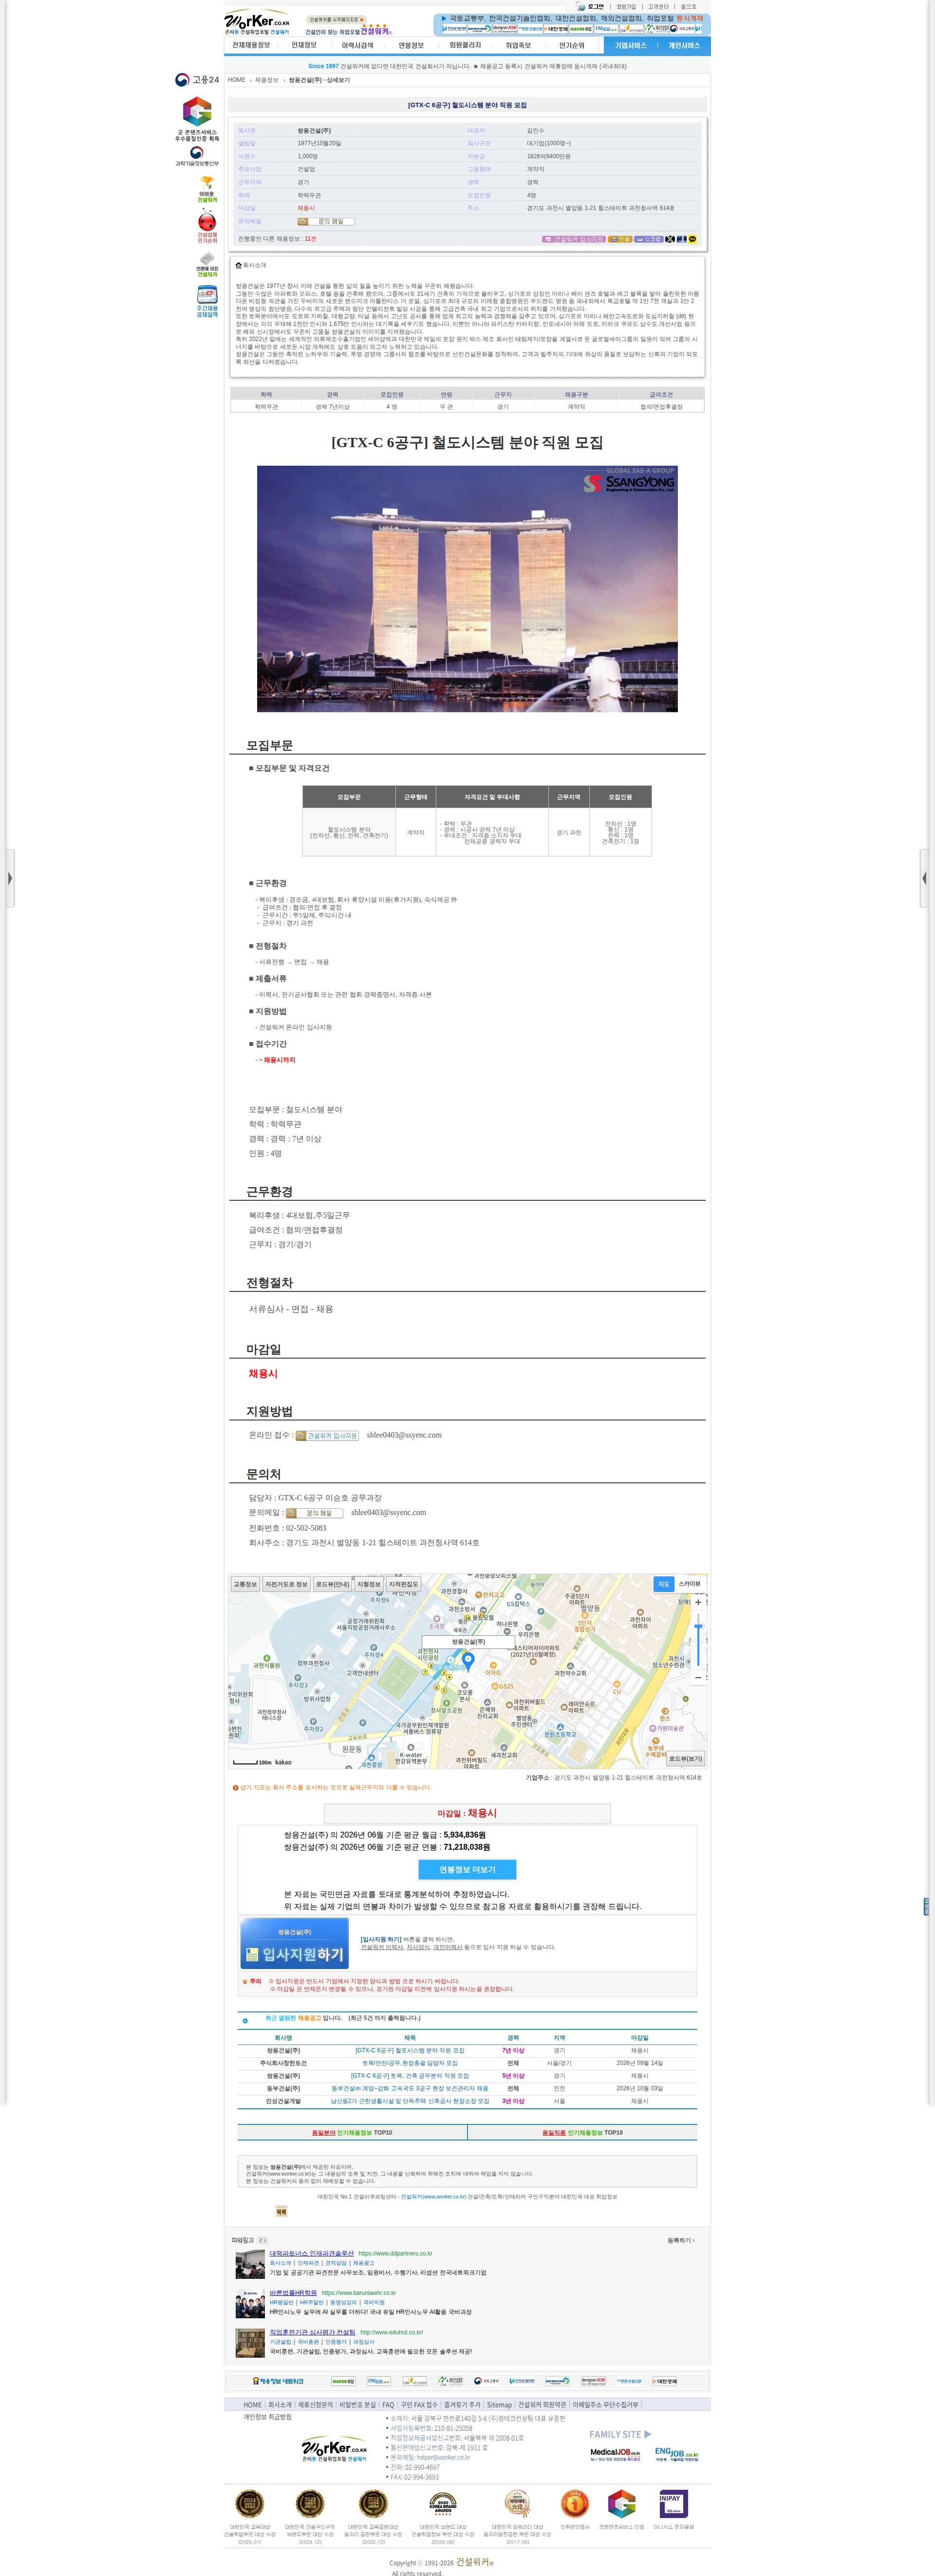Click the map zoom level slider
The height and width of the screenshot is (2576, 935).
tap(698, 1640)
